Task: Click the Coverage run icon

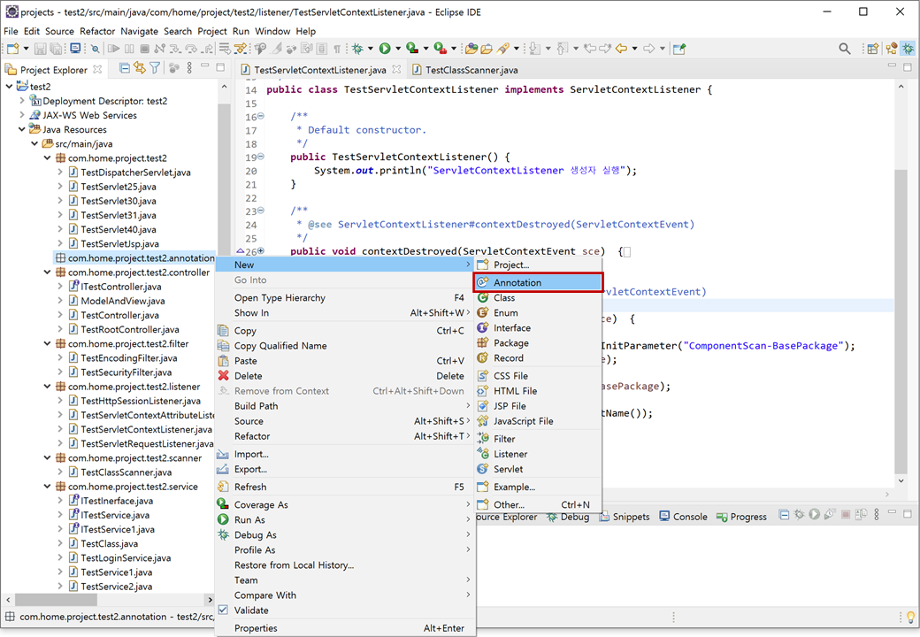Action: (412, 49)
